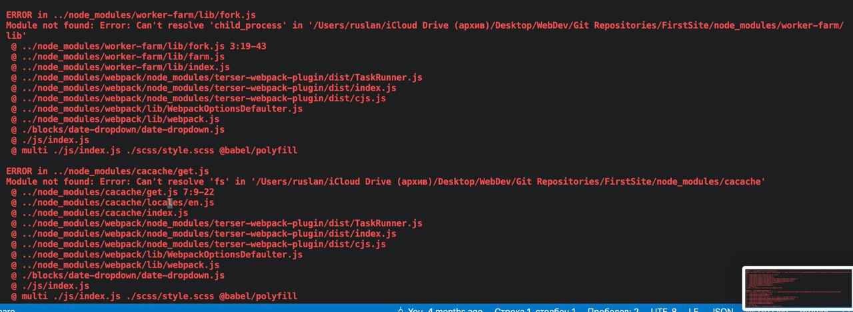Click the "Can't resolve 'fs'" error line

[386, 181]
